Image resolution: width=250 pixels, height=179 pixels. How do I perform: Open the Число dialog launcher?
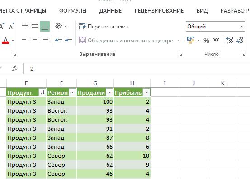click(243, 55)
